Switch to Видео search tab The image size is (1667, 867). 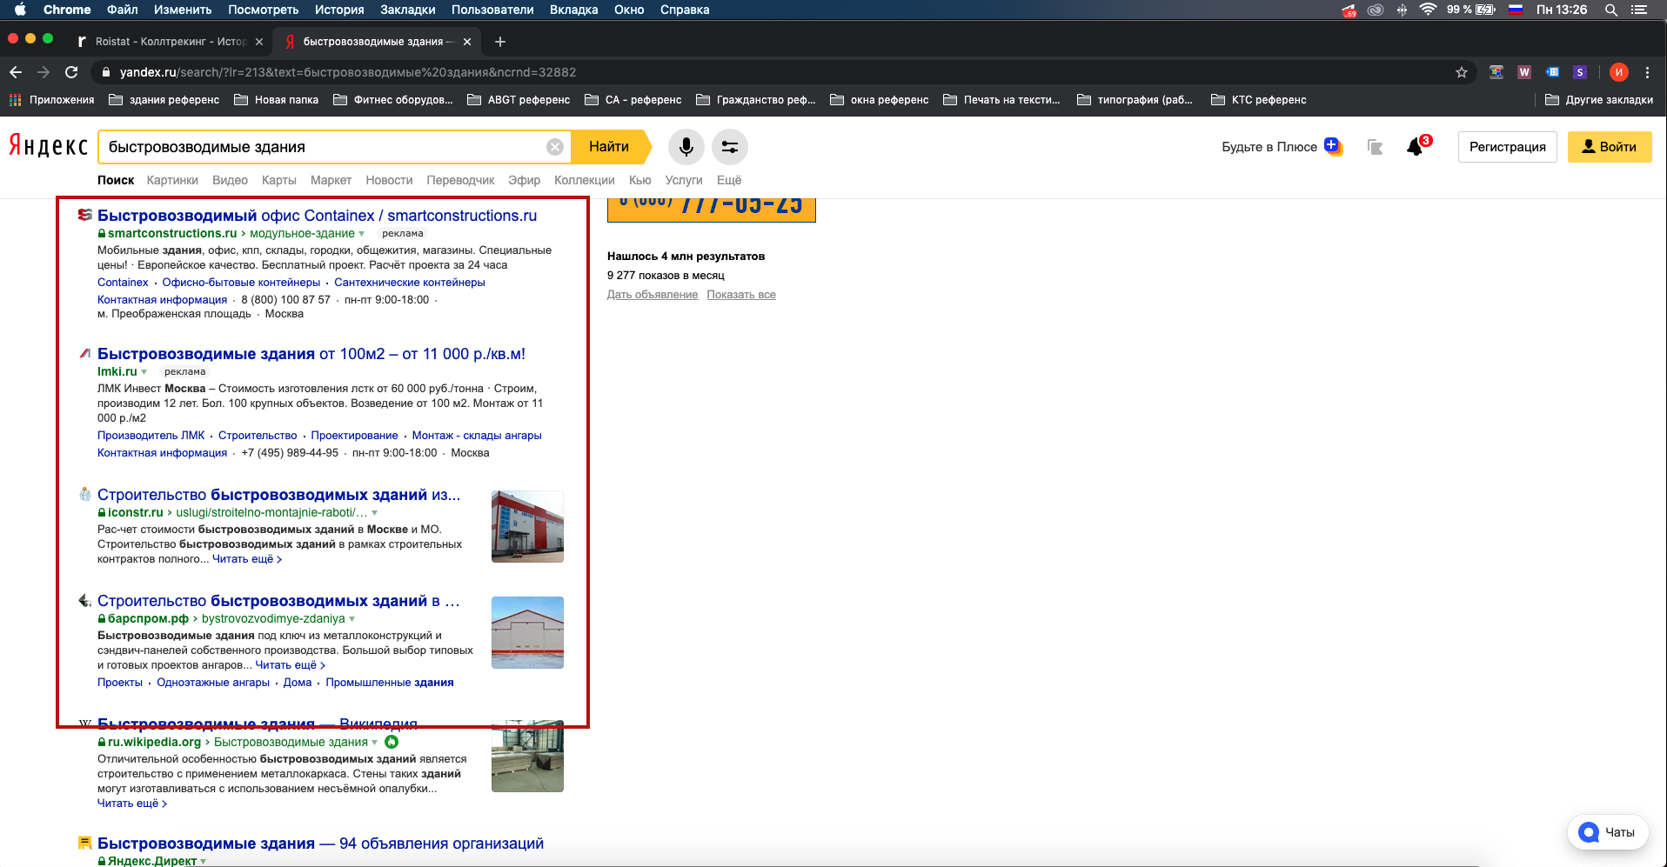pos(230,180)
